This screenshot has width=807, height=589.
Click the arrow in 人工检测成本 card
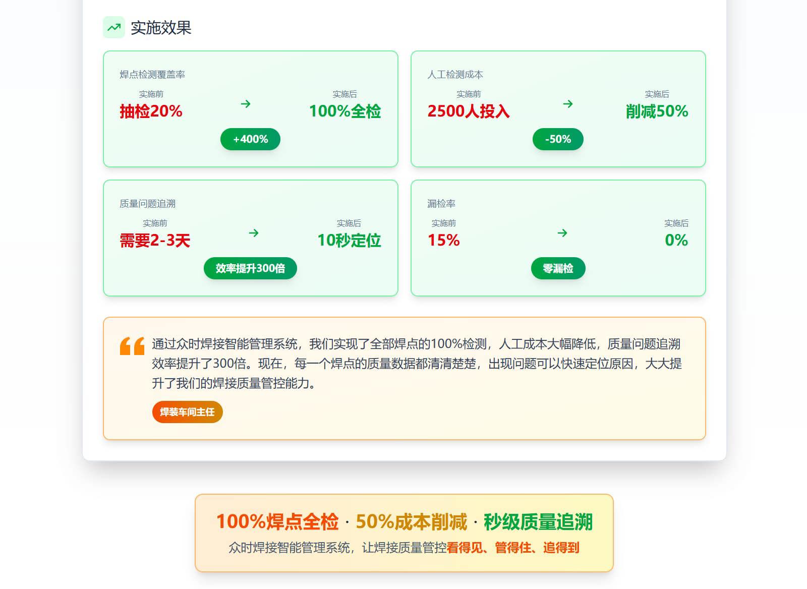tap(568, 104)
